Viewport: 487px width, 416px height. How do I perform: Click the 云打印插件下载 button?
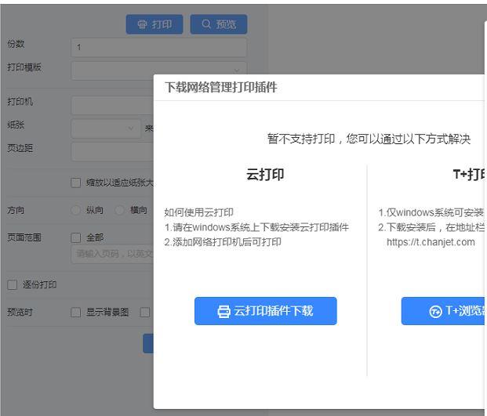266,311
